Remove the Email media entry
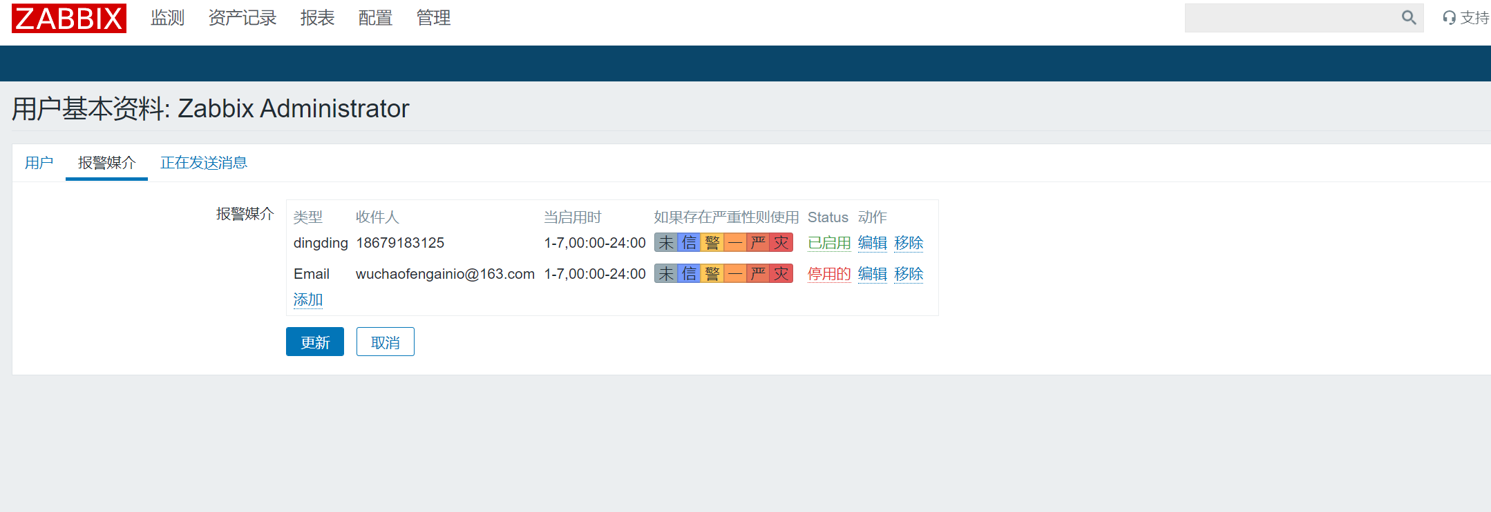The width and height of the screenshot is (1491, 512). pyautogui.click(x=909, y=274)
